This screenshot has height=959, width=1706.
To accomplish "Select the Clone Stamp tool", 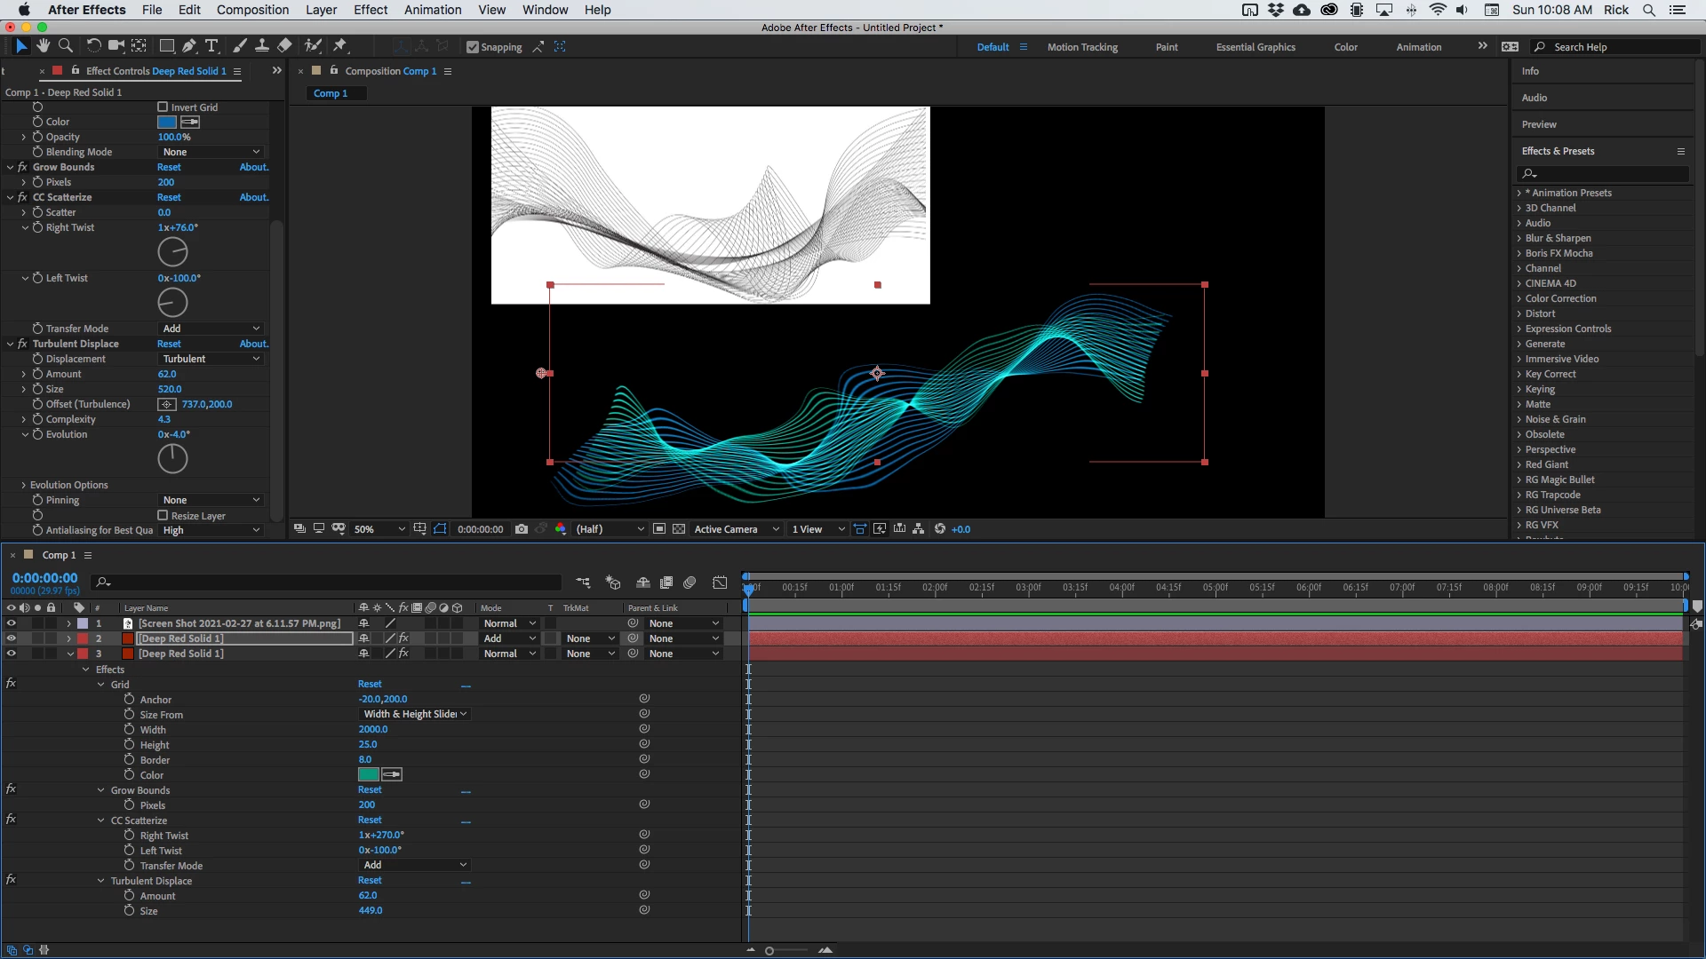I will [262, 46].
